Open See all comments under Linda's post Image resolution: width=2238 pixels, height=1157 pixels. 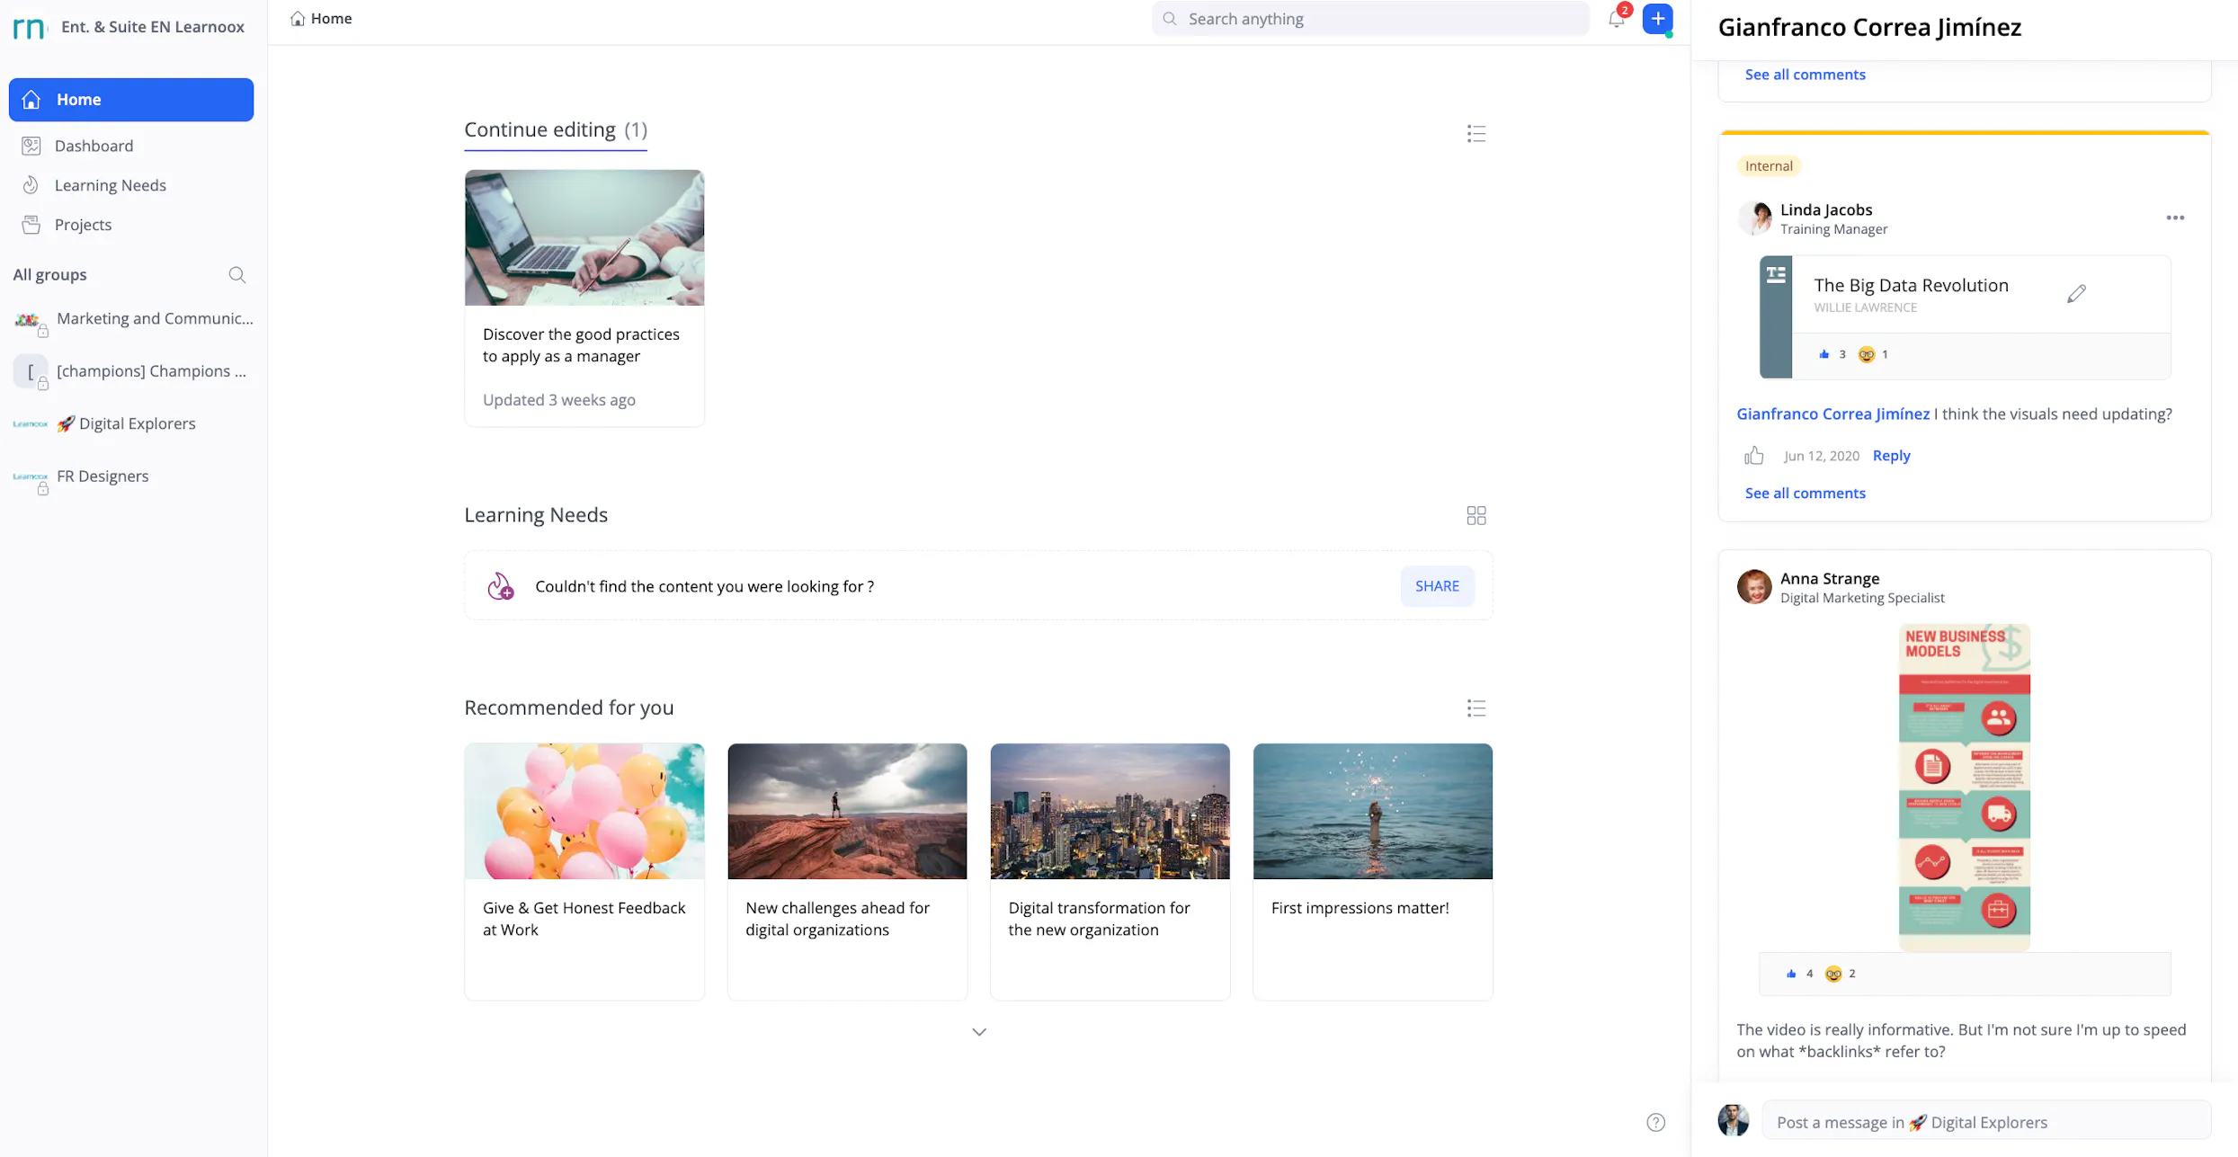tap(1805, 494)
